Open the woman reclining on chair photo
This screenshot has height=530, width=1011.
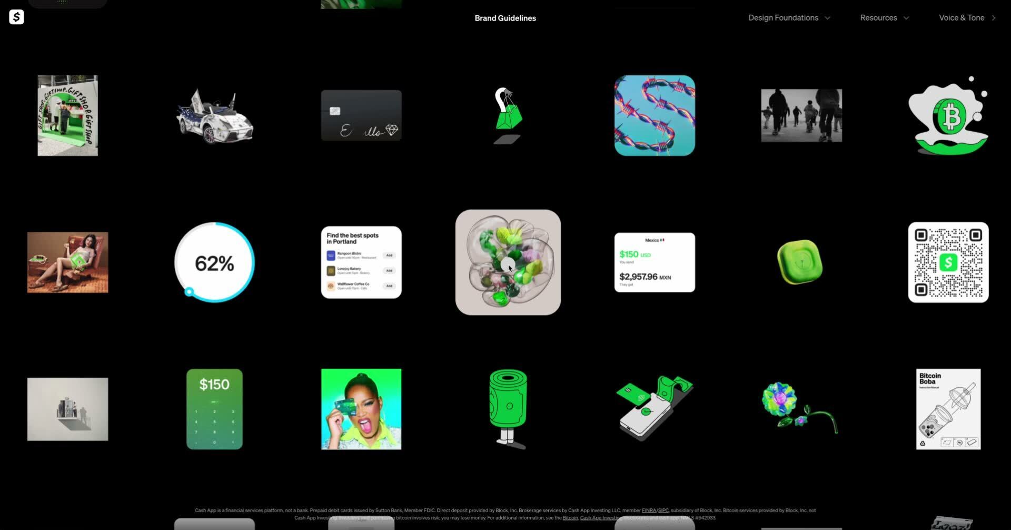pos(67,262)
